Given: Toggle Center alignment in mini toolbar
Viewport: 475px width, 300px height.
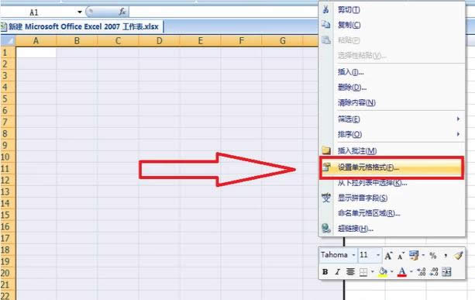Looking at the screenshot, I should (x=350, y=272).
